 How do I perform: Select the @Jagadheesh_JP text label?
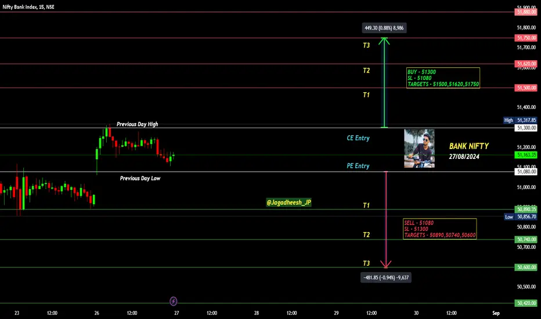289,202
